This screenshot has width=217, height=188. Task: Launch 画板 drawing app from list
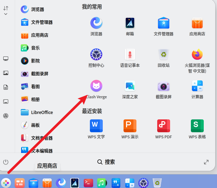(30, 125)
